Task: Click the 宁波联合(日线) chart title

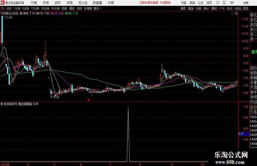Action: (10, 13)
